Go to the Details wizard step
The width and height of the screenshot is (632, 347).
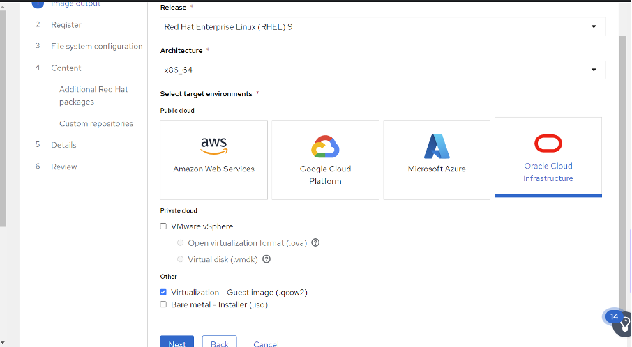(63, 145)
